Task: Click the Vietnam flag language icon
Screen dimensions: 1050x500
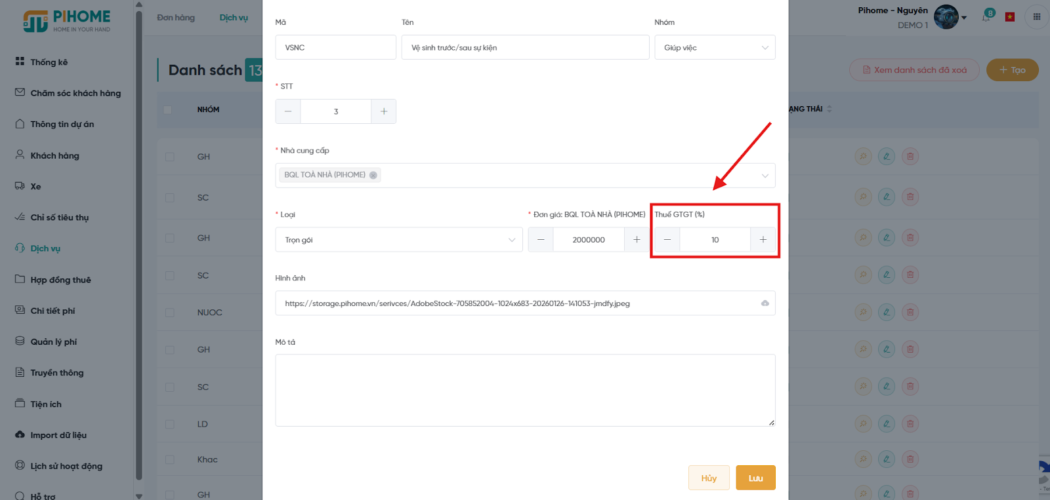Action: 1010,17
